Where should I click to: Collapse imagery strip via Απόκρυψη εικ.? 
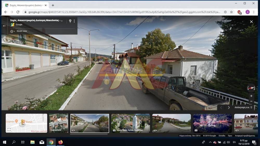pos(243,107)
